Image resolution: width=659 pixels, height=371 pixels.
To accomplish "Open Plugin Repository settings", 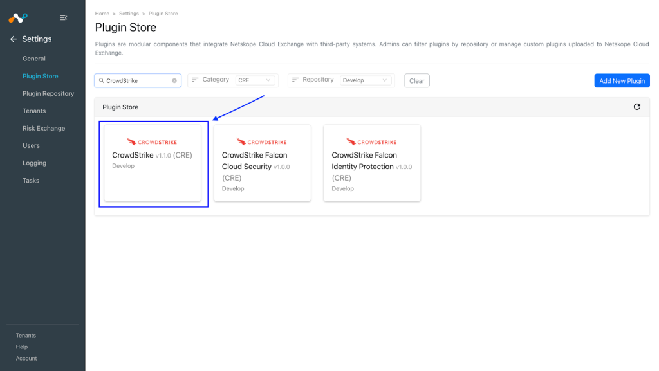I will tap(48, 94).
